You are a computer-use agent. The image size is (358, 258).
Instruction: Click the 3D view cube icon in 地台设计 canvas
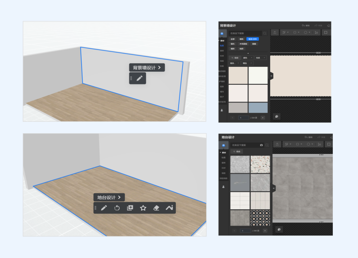click(x=279, y=229)
